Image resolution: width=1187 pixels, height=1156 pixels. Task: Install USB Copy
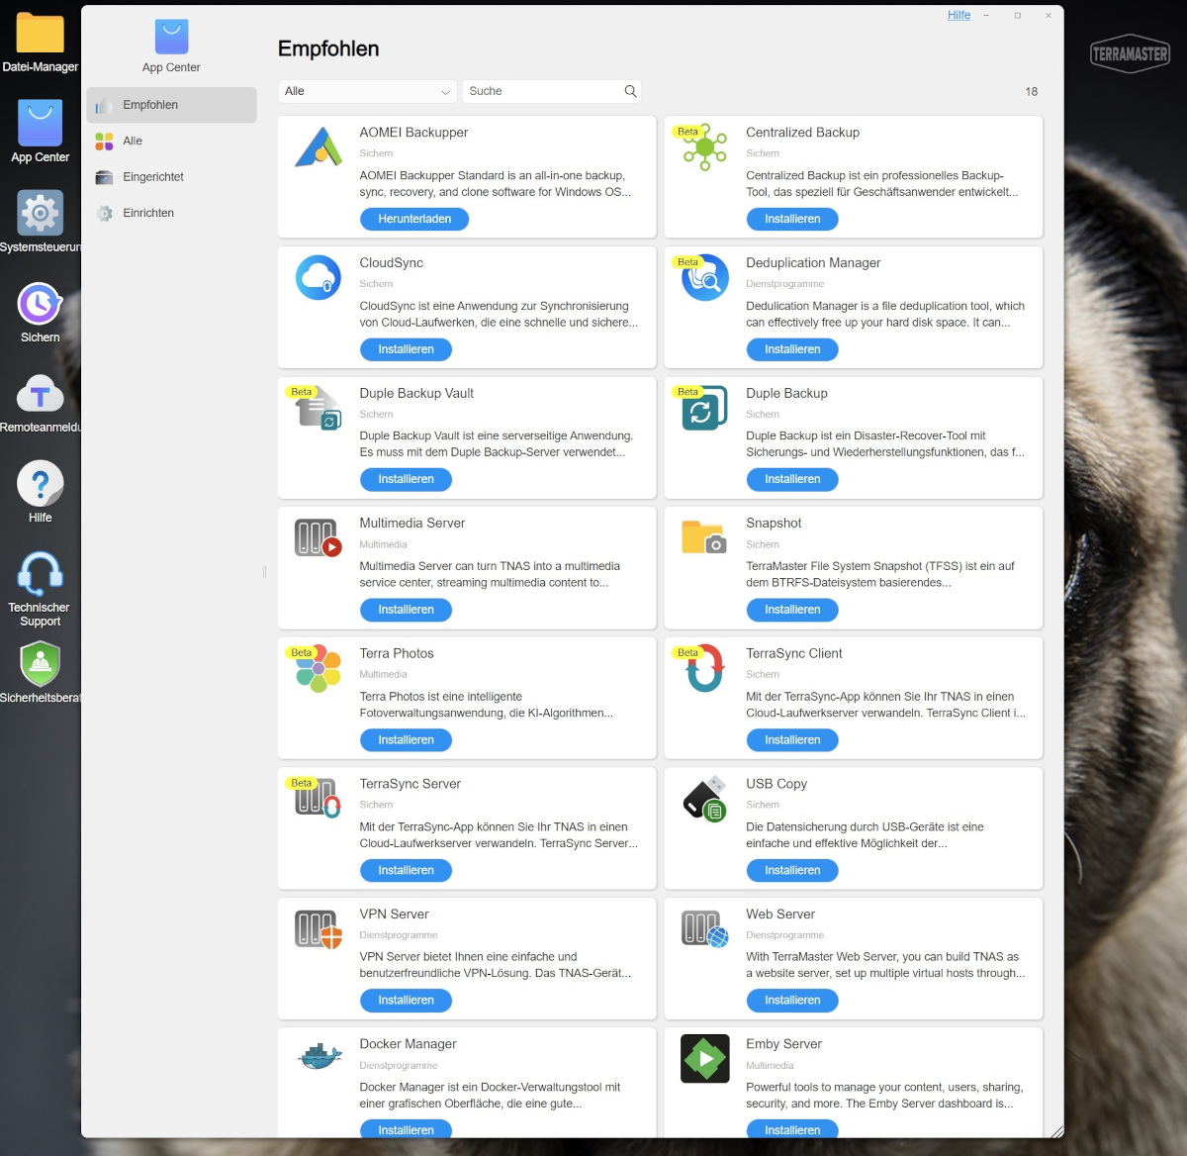pos(792,870)
